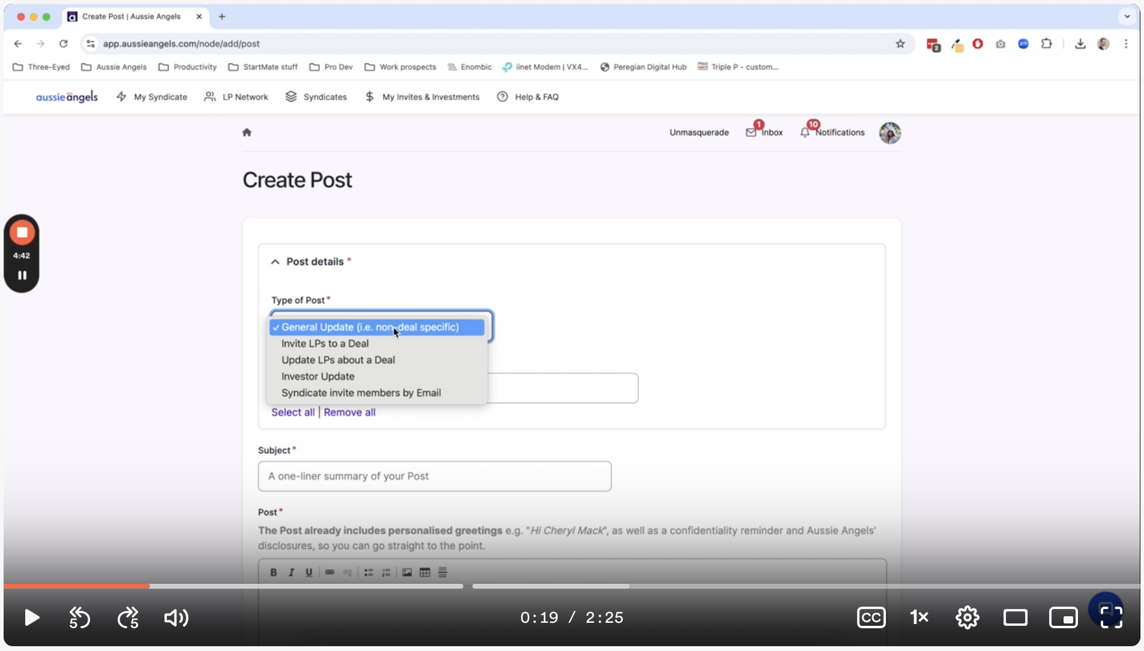Apply italic formatting in editor
Screen dimensions: 1144x651
tap(291, 572)
